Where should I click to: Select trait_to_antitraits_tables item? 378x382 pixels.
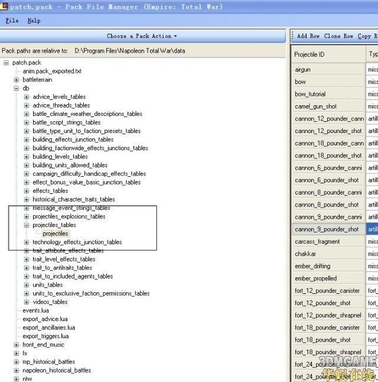(62, 268)
